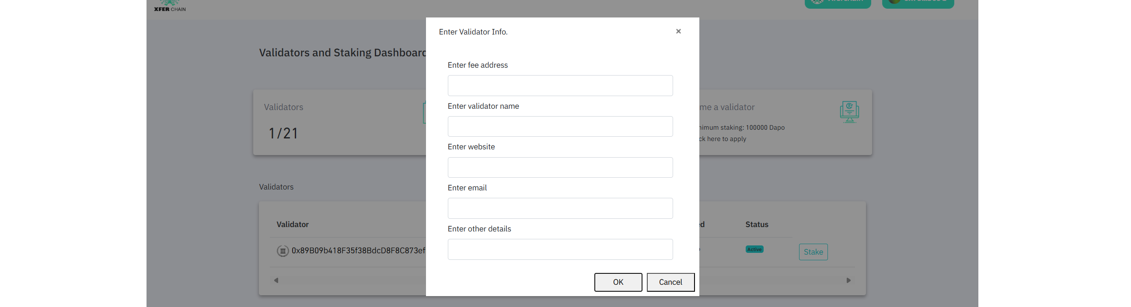Click the table scroll right arrow
This screenshot has width=1131, height=307.
tap(848, 280)
